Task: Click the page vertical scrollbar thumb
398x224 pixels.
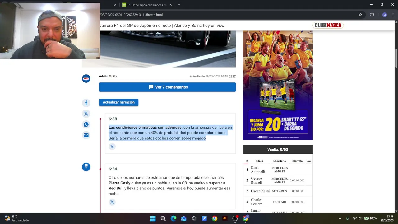Action: [x=396, y=58]
